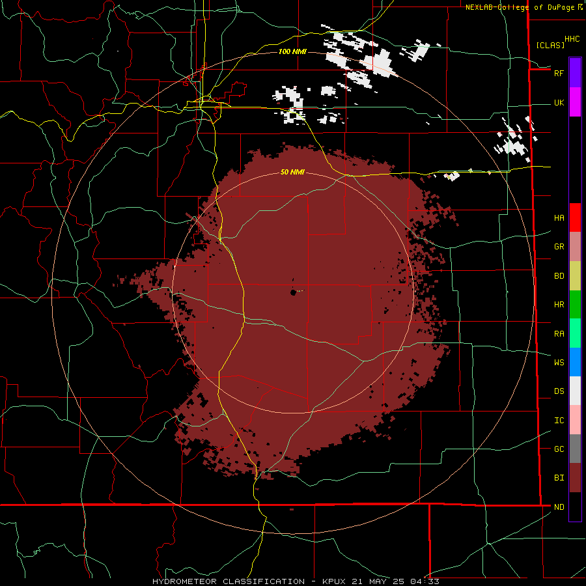Click the BD yellow legend swatch
Image resolution: width=586 pixels, height=586 pixels.
point(575,276)
